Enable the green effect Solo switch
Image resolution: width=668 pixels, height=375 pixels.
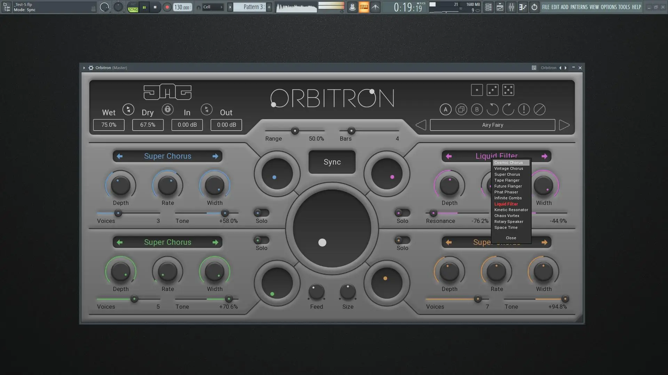[x=261, y=240]
